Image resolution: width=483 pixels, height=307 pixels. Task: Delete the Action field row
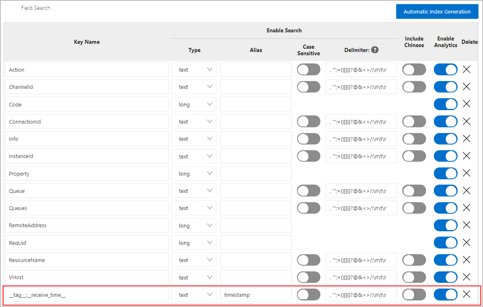tap(466, 70)
